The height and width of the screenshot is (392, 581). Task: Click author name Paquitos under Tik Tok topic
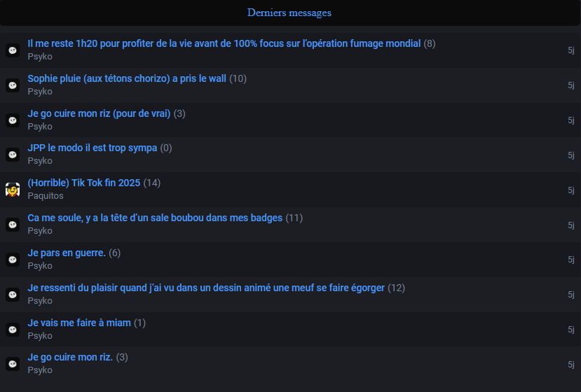tap(46, 196)
